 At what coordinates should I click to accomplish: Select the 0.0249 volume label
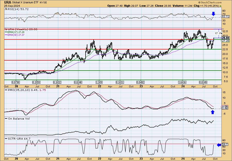203,82
